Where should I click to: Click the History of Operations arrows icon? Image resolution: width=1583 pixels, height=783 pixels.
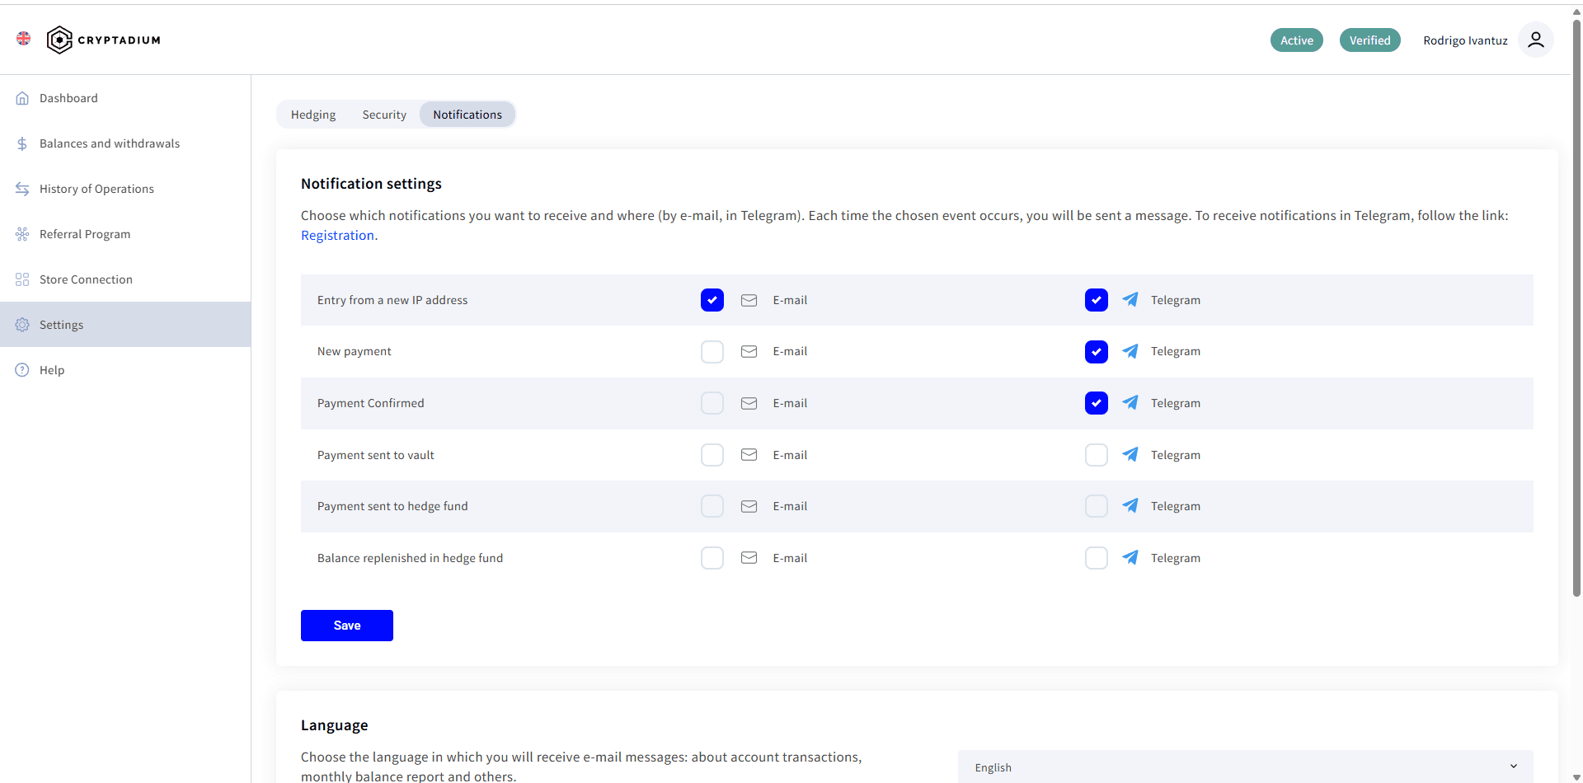pos(22,189)
